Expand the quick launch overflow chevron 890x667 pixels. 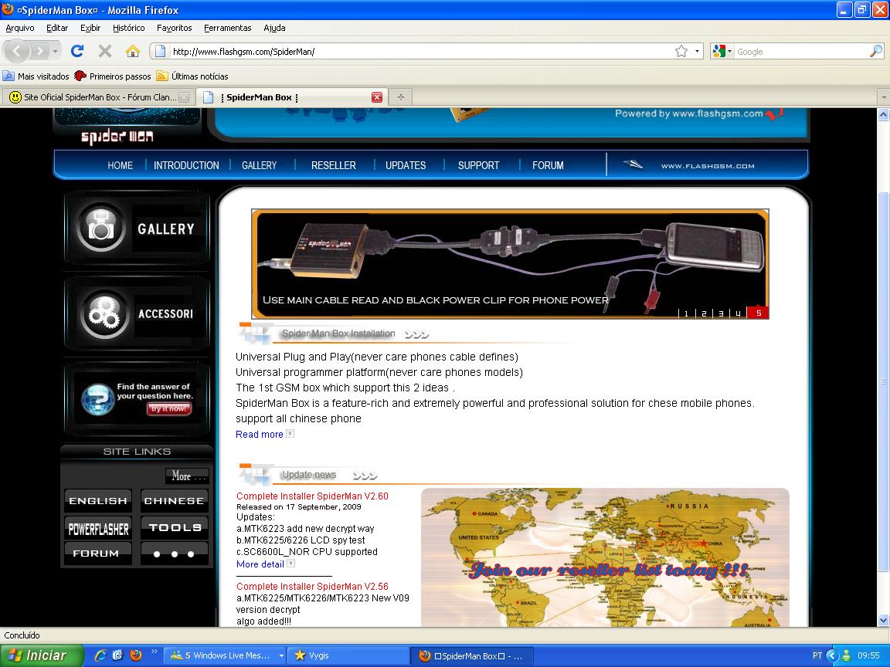point(154,652)
